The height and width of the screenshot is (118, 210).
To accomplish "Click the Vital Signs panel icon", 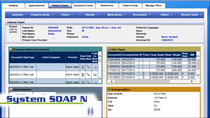I will (109, 49).
